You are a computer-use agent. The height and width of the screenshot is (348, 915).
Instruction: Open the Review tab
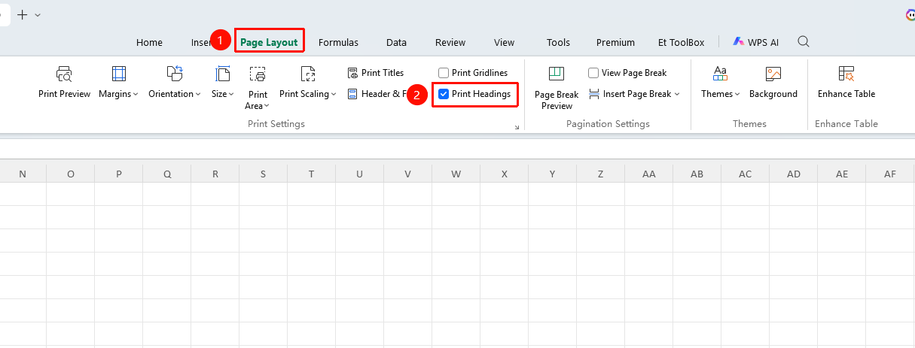[x=450, y=42]
